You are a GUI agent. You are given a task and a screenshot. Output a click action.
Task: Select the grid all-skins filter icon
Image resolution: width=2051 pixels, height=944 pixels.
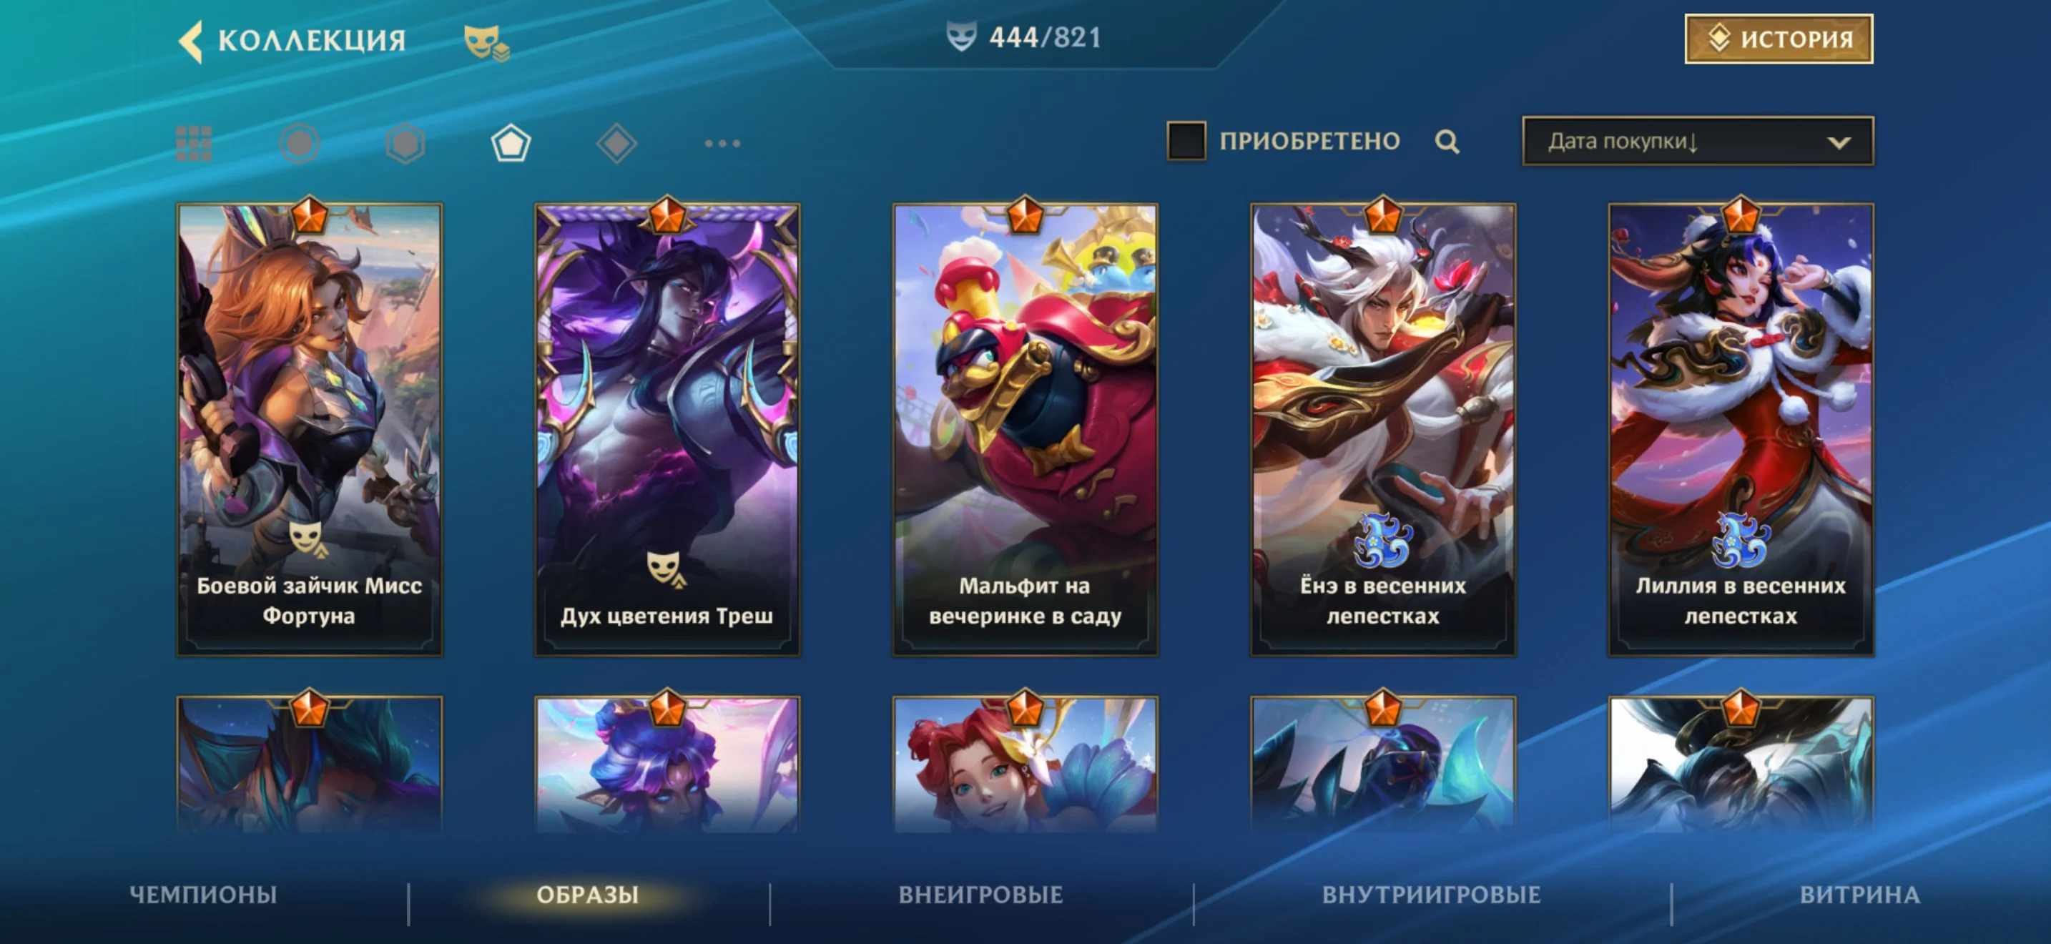click(x=194, y=143)
